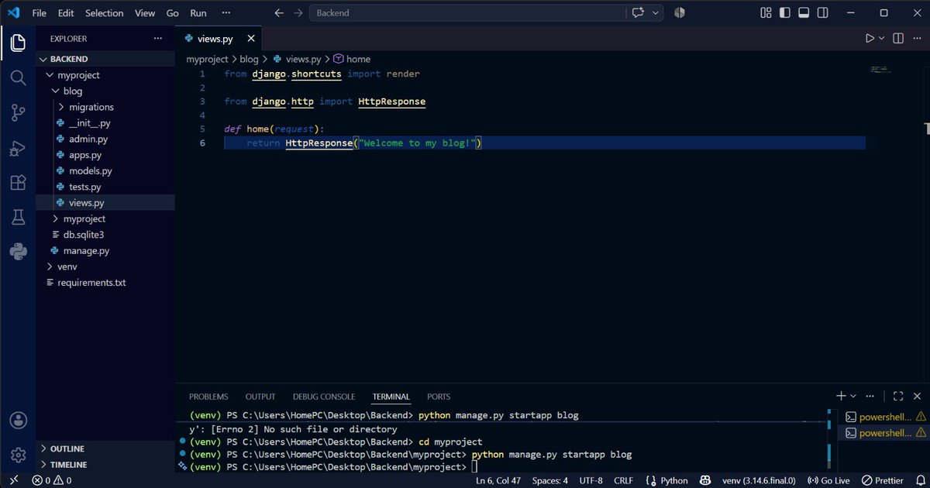Expand the OUTLINE section

pos(105,448)
